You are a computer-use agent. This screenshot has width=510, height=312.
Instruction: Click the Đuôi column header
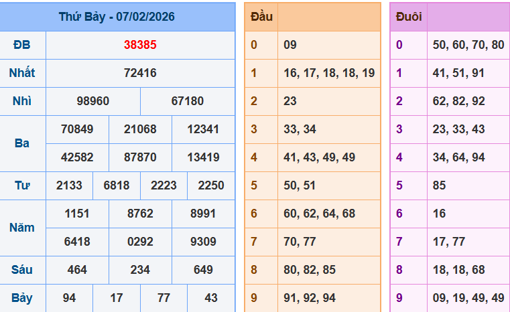tap(409, 17)
